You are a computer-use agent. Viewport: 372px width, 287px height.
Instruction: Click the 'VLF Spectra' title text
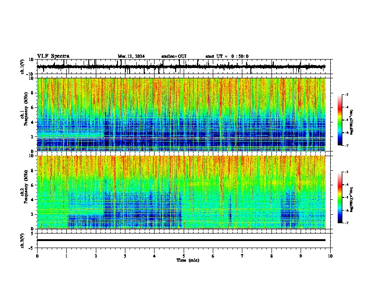(53, 56)
